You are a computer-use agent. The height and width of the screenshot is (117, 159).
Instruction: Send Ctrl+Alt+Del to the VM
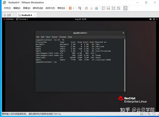point(80,8)
